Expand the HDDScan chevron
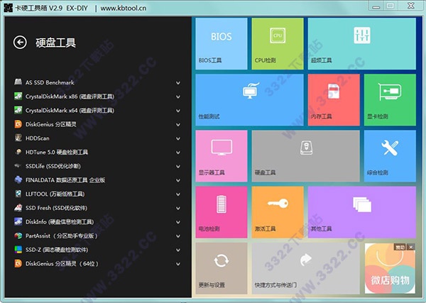The image size is (426, 303). coord(178,138)
